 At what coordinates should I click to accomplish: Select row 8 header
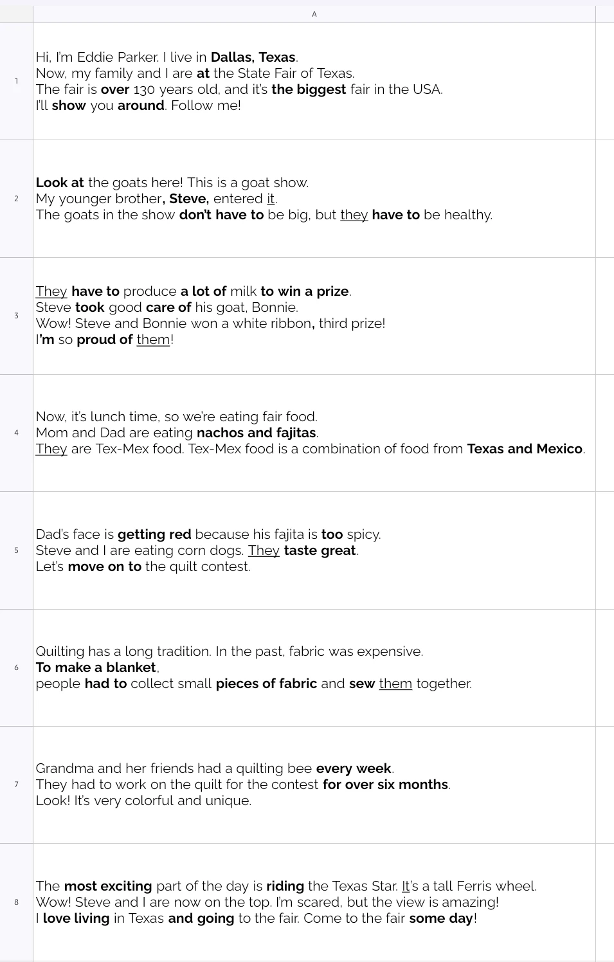point(16,902)
